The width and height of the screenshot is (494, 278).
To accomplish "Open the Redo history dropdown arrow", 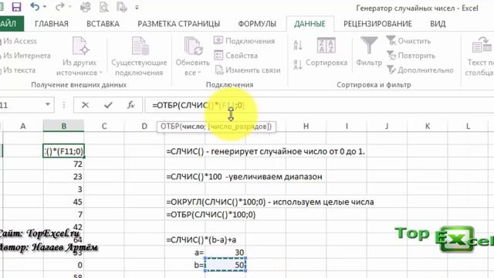I will click(69, 7).
